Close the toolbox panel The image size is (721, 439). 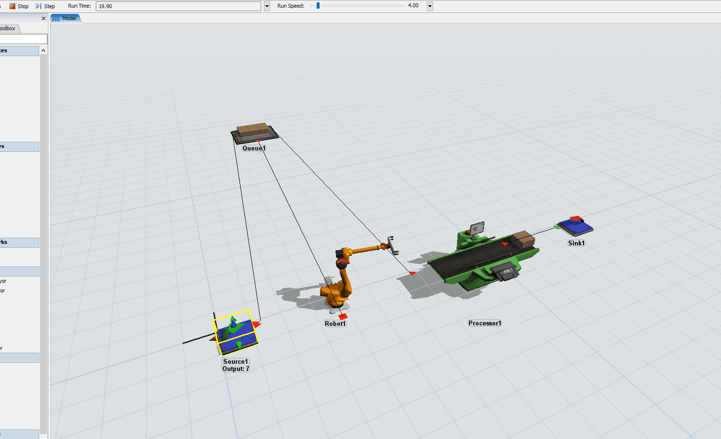click(44, 18)
